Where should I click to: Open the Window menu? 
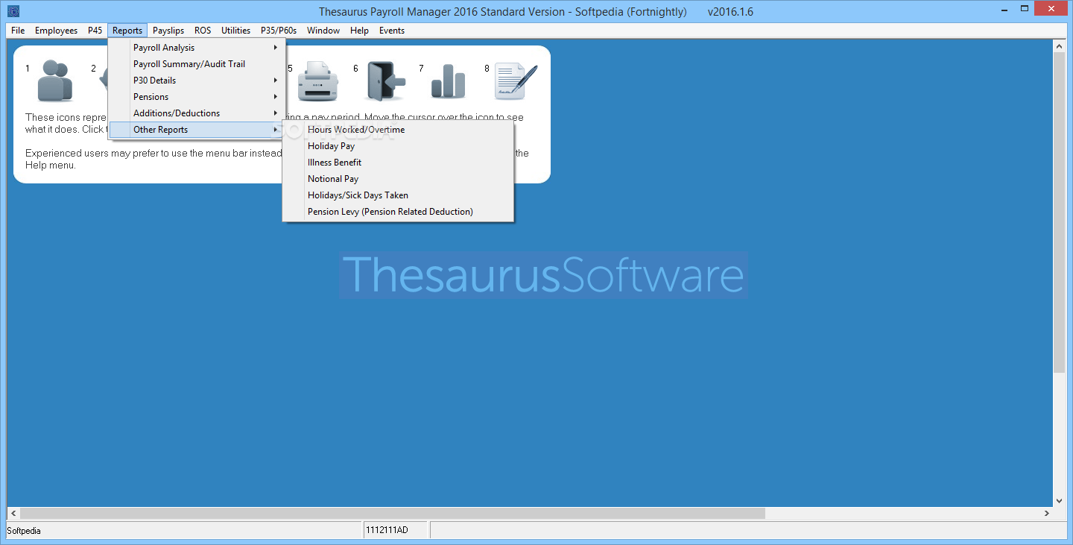click(x=323, y=31)
